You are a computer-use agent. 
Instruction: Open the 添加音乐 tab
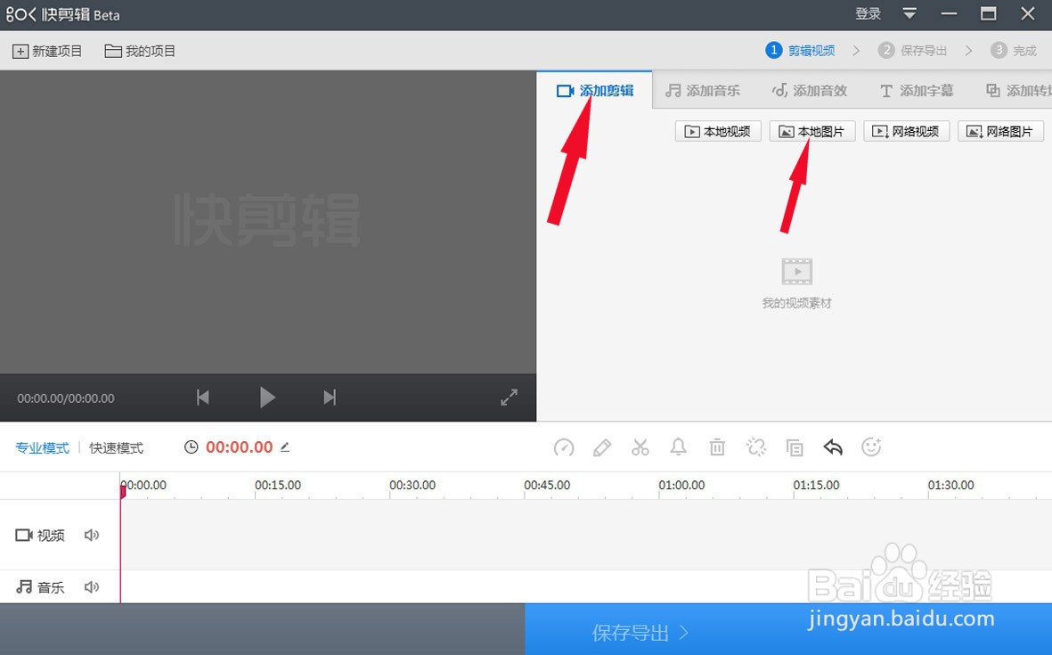pyautogui.click(x=703, y=91)
